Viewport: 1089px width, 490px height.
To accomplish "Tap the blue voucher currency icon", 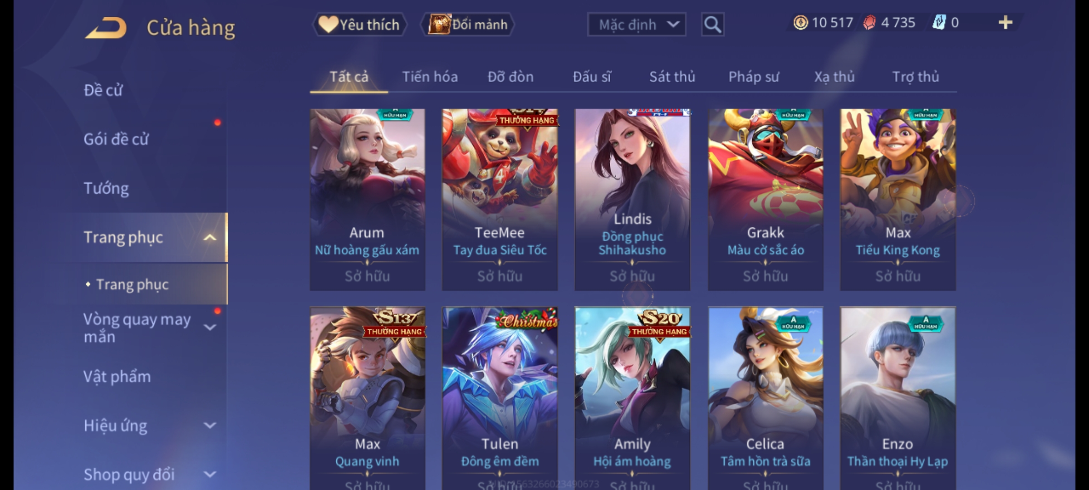I will tap(939, 23).
